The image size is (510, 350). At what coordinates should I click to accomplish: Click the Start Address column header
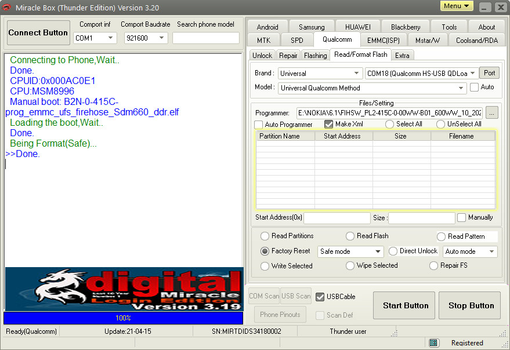(344, 136)
